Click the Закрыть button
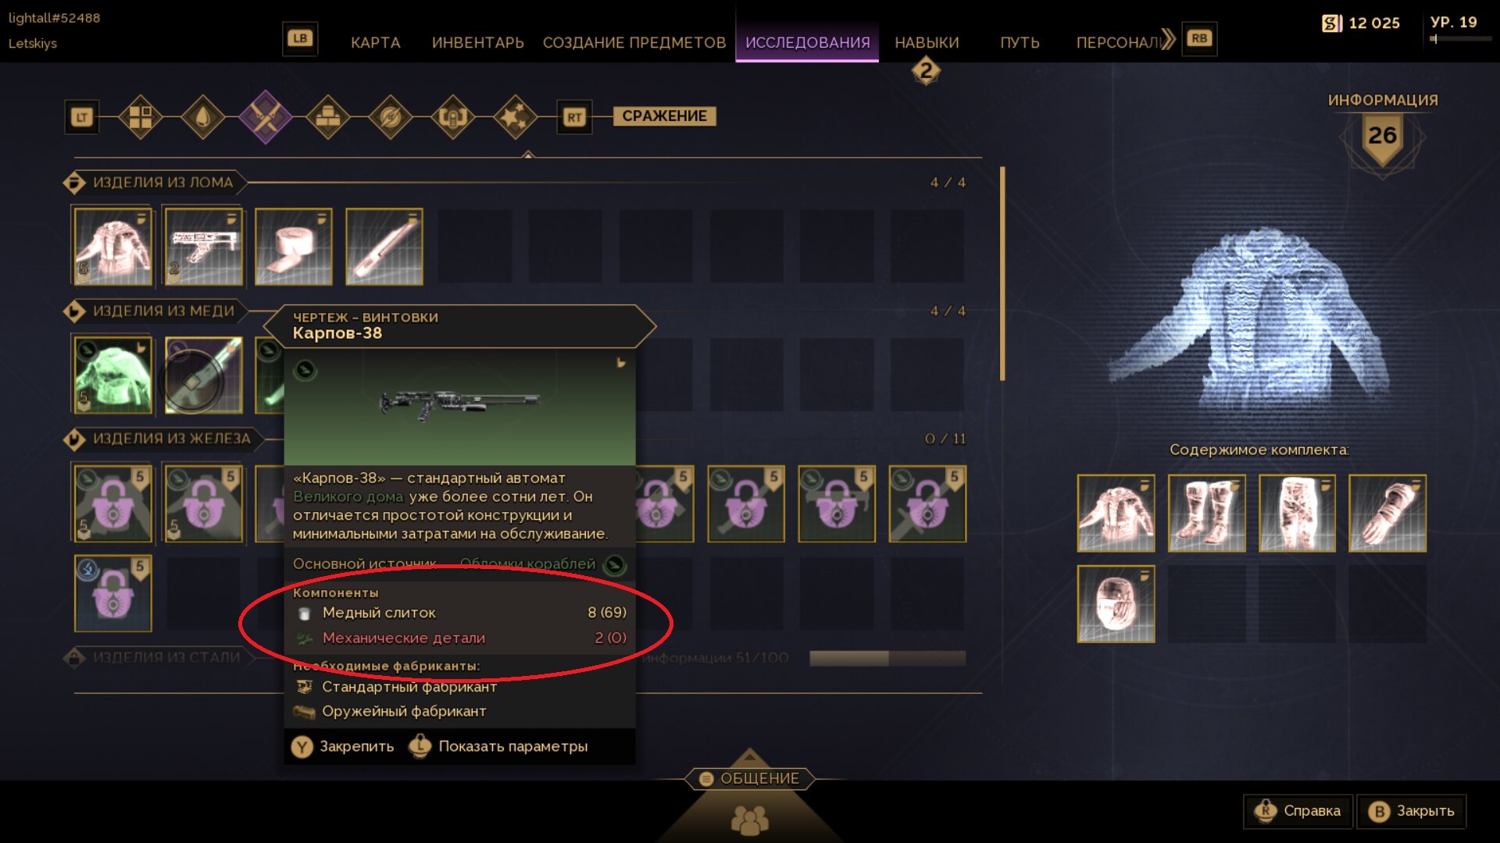 (1412, 811)
